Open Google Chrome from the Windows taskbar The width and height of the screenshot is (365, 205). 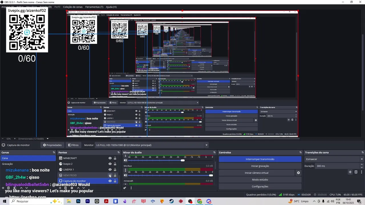click(200, 201)
